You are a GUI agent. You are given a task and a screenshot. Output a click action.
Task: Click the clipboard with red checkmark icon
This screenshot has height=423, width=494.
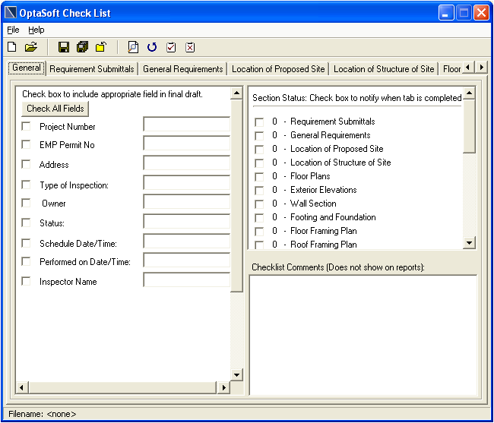point(171,47)
